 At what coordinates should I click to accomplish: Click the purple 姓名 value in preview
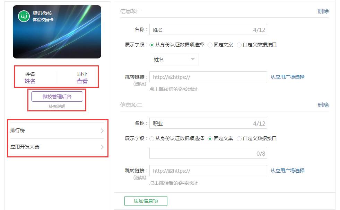30,81
